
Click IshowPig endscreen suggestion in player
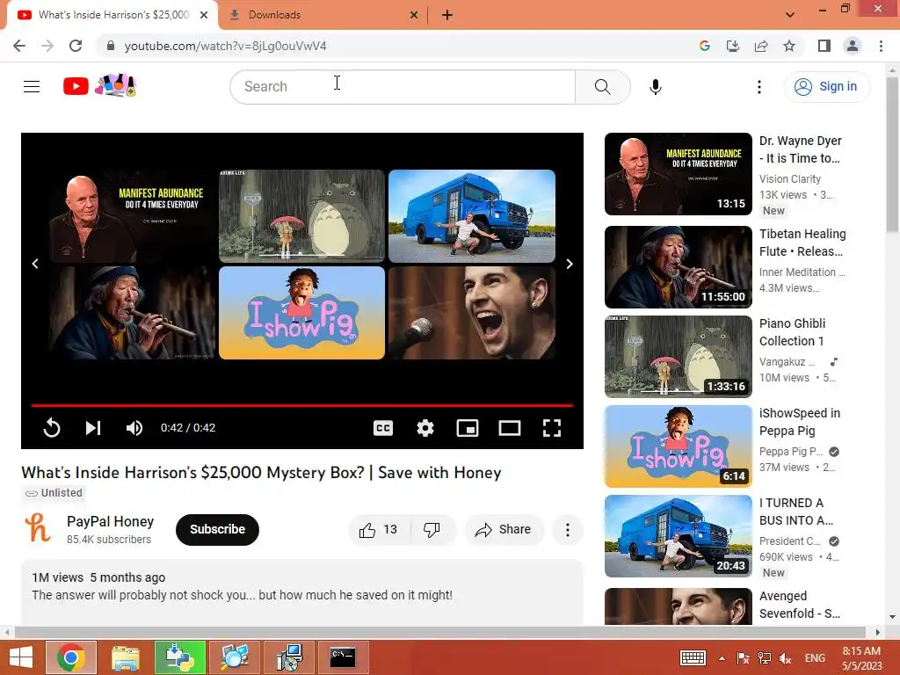tap(302, 313)
